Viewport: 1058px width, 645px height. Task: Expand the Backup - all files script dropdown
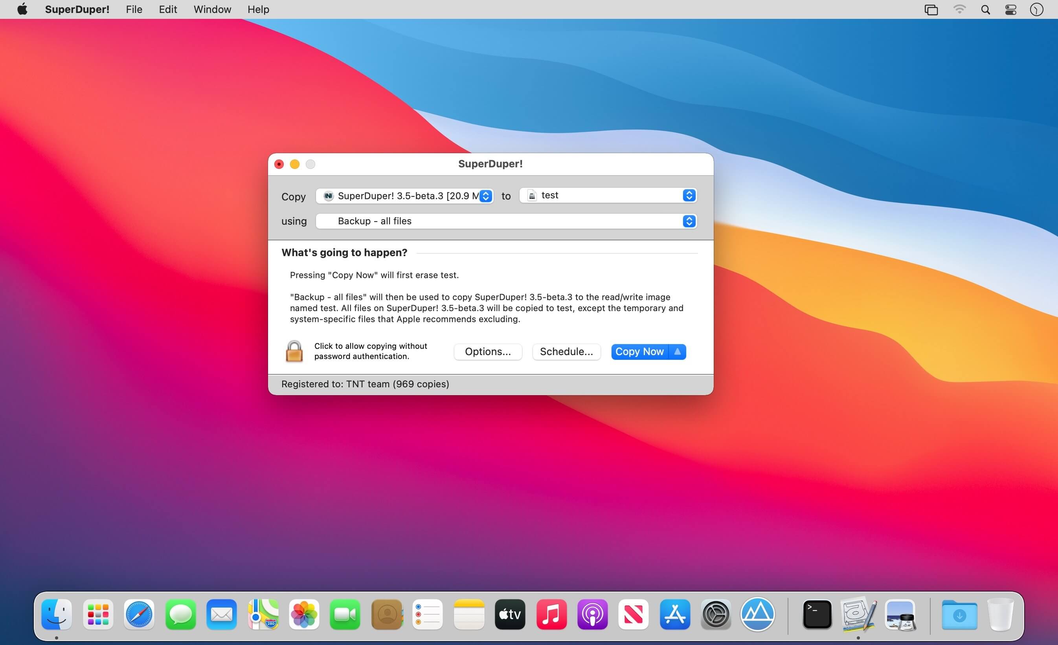coord(506,221)
